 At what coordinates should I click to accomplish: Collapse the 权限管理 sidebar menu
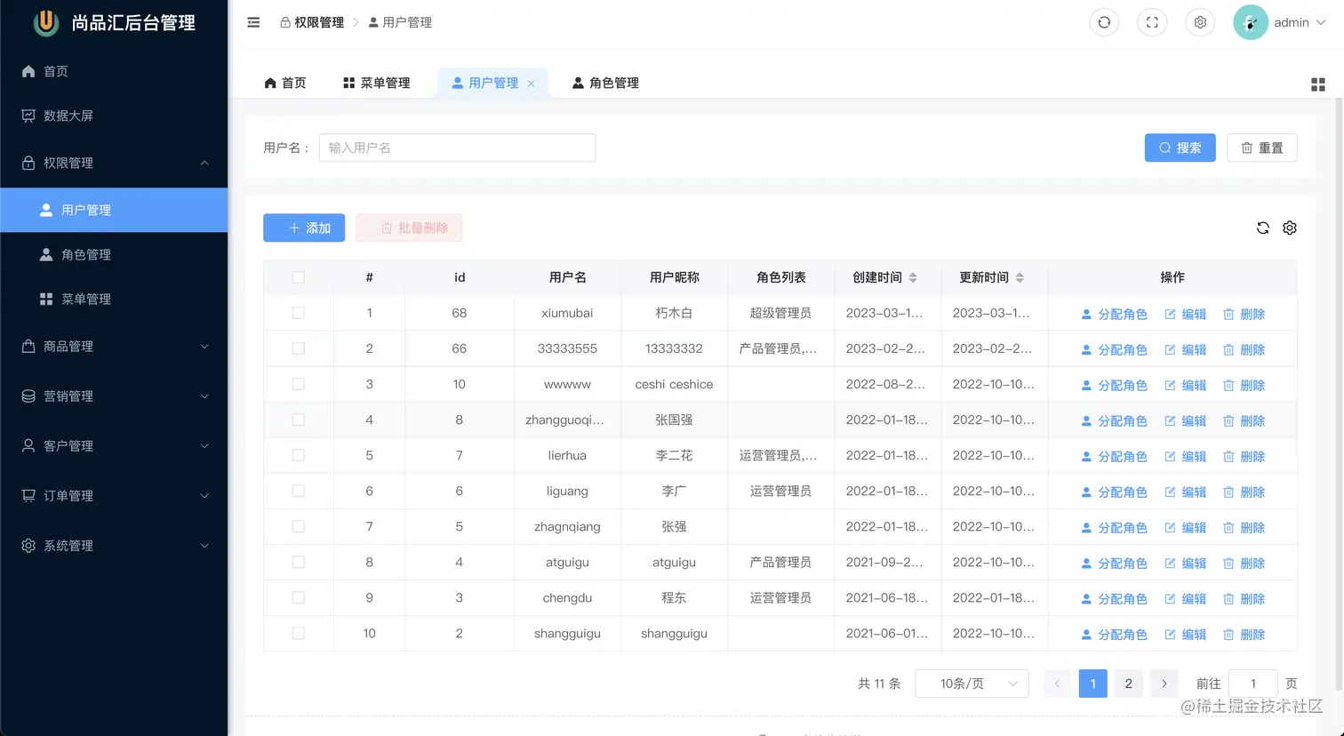(x=114, y=163)
